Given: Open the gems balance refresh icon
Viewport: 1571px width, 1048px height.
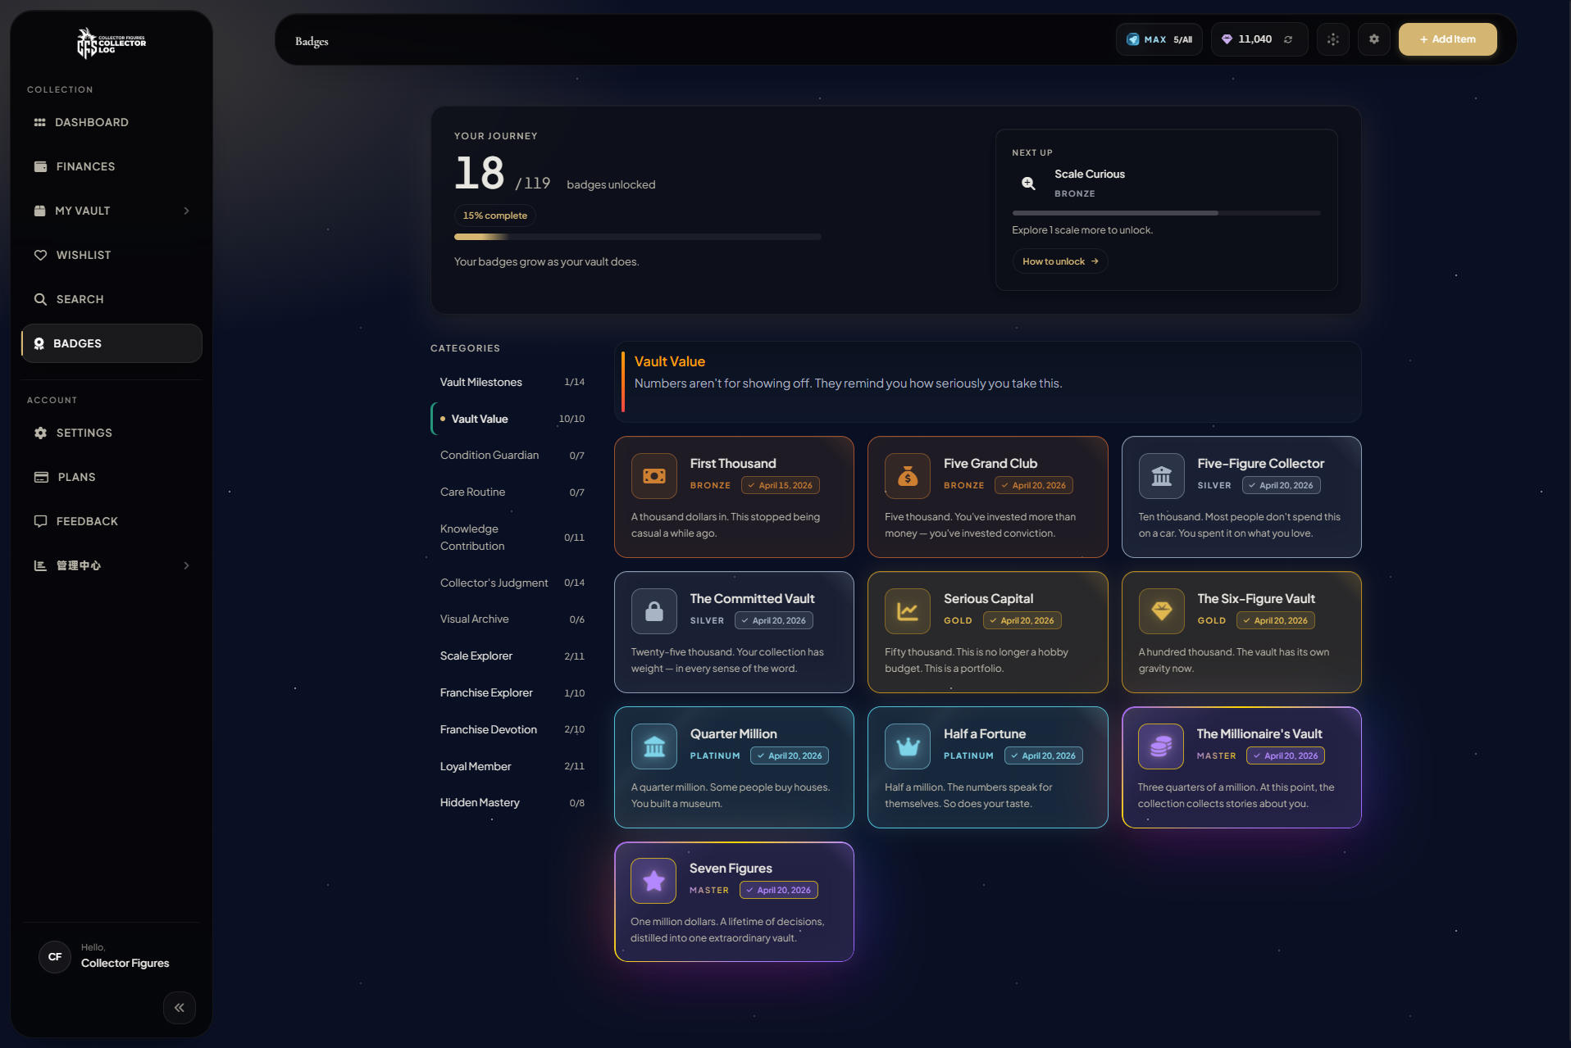Looking at the screenshot, I should coord(1287,39).
